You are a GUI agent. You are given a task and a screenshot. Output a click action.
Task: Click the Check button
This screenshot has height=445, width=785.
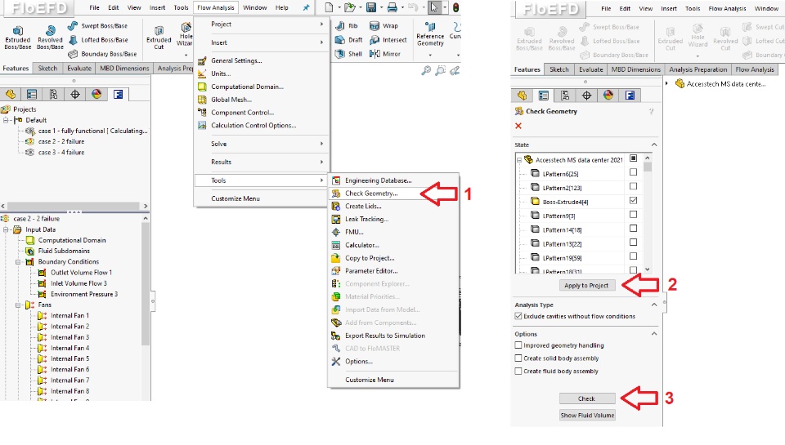[x=586, y=398]
